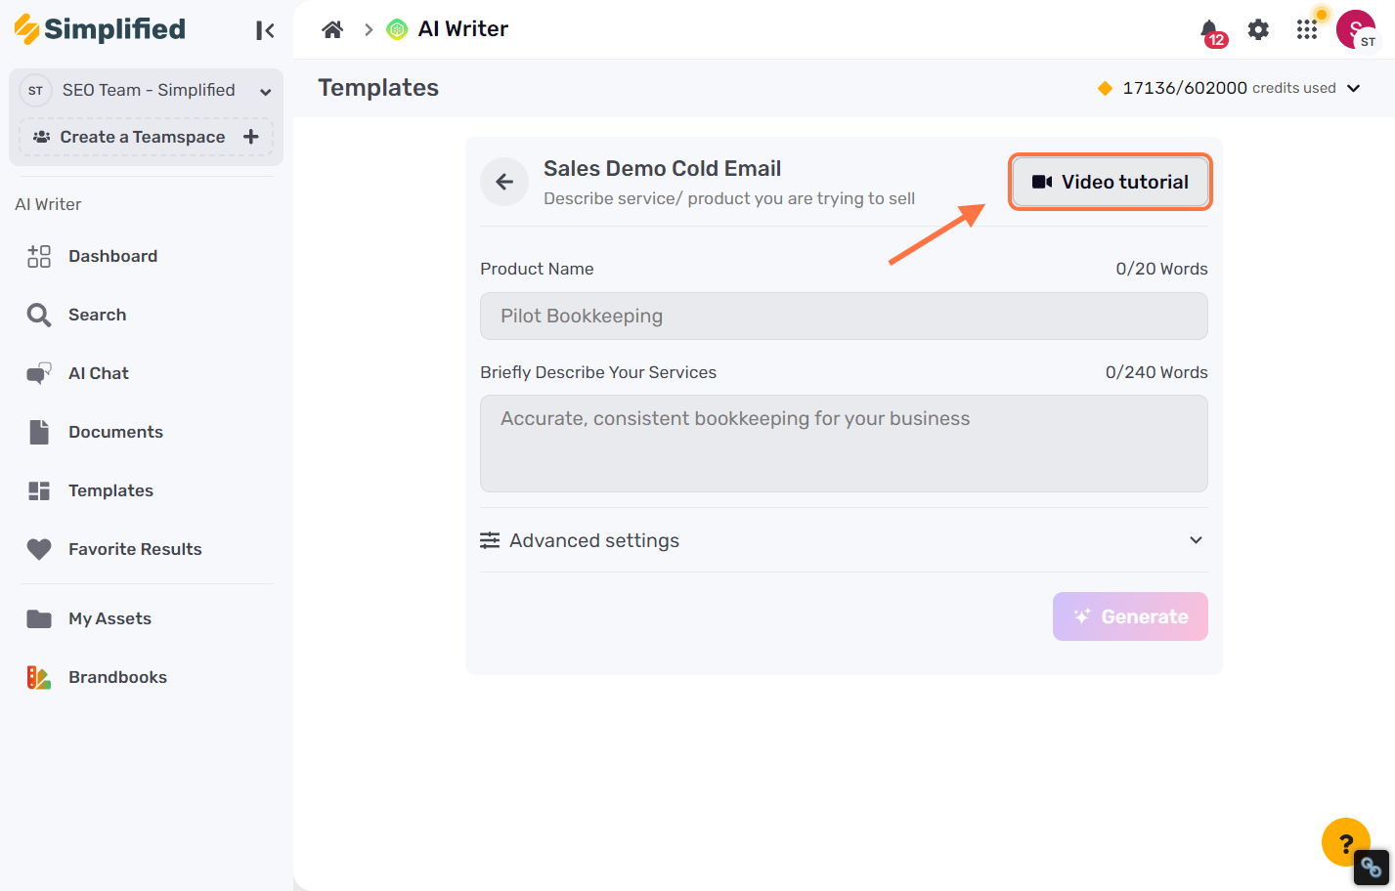This screenshot has height=891, width=1395.
Task: Open the user profile avatar
Action: pyautogui.click(x=1356, y=29)
